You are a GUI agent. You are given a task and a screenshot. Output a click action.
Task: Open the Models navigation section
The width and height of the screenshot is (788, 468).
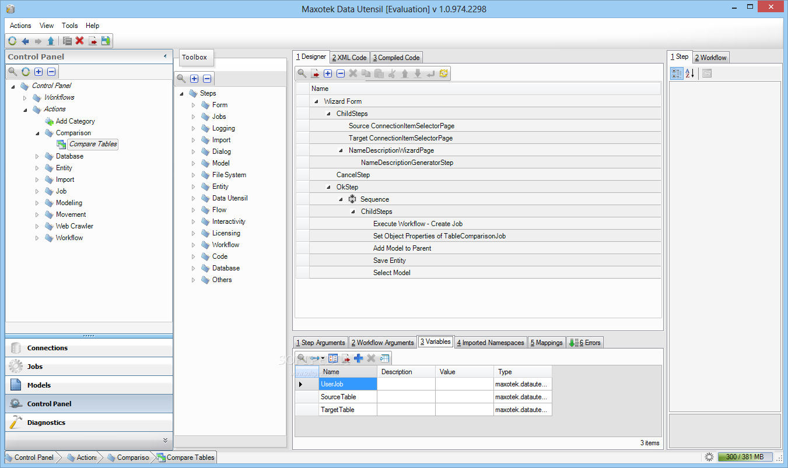89,385
